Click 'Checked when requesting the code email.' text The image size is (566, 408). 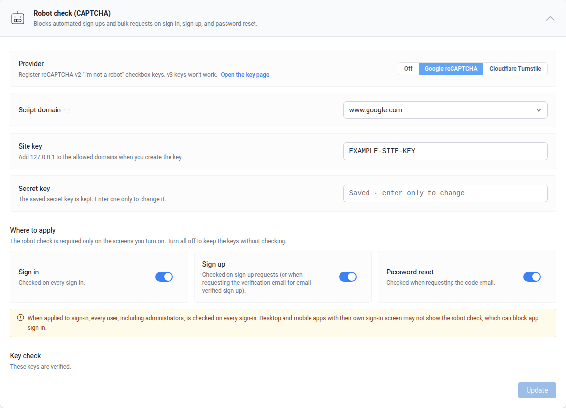coord(440,282)
